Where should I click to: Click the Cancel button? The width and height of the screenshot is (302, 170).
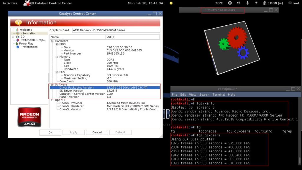coord(97,133)
